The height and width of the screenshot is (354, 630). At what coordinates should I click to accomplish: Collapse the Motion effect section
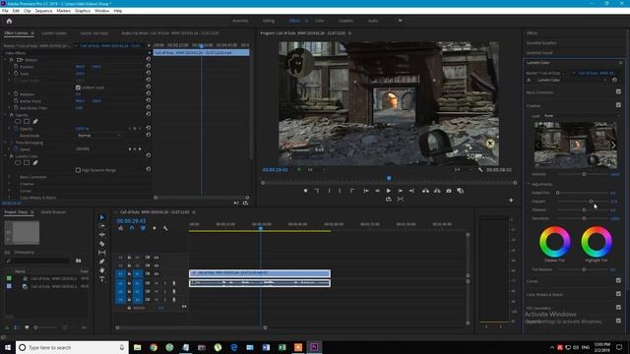tap(6, 59)
